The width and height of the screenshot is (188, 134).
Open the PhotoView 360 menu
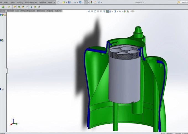(31, 2)
